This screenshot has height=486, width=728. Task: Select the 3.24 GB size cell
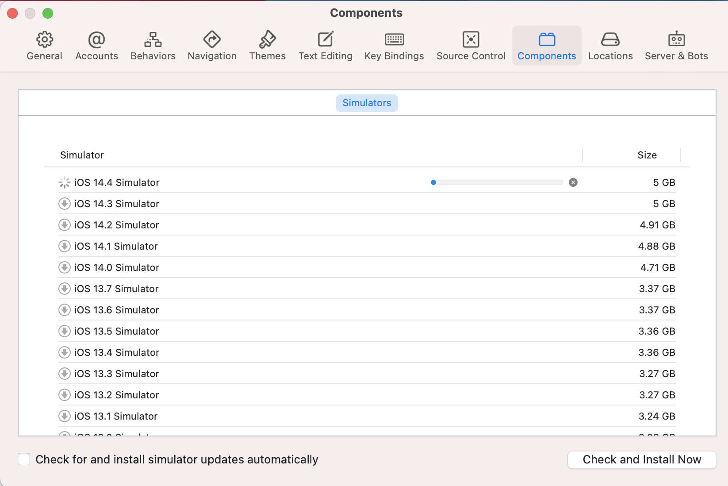657,416
